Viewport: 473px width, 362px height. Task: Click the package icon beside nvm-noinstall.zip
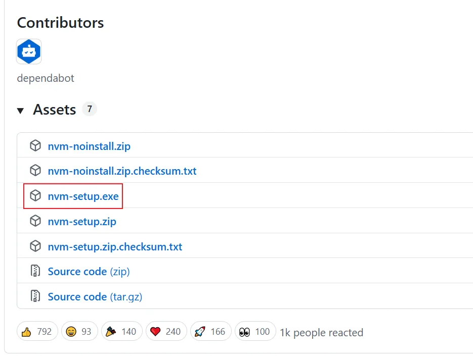point(35,146)
